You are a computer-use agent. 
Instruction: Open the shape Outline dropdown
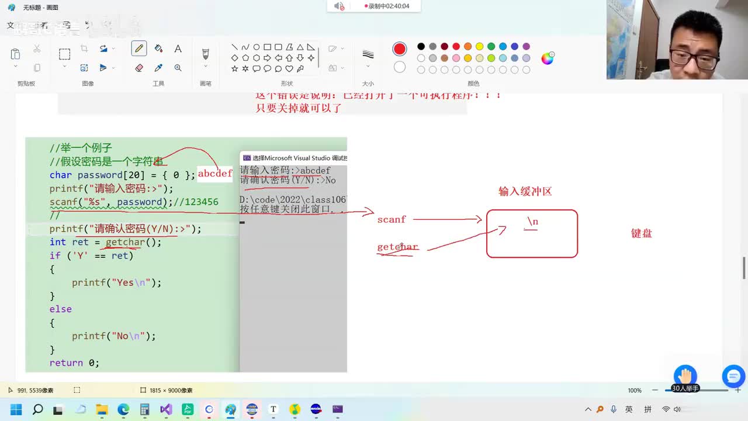(x=336, y=49)
